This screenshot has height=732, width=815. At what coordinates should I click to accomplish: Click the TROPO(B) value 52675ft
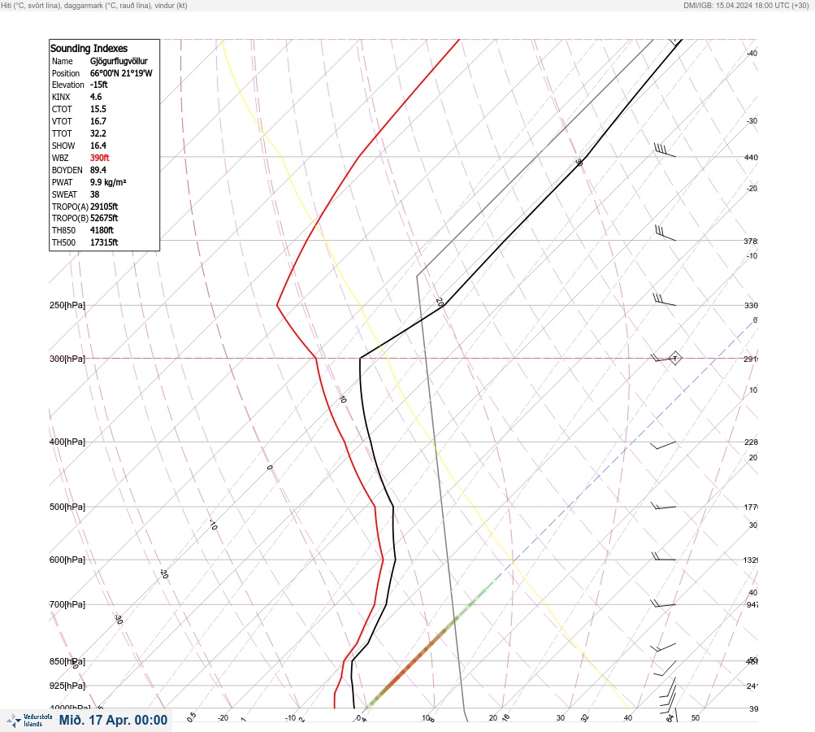(x=104, y=219)
